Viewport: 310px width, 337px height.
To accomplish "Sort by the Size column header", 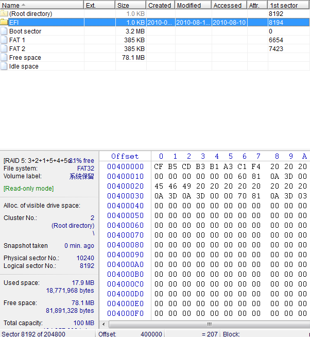I will 131,5.
